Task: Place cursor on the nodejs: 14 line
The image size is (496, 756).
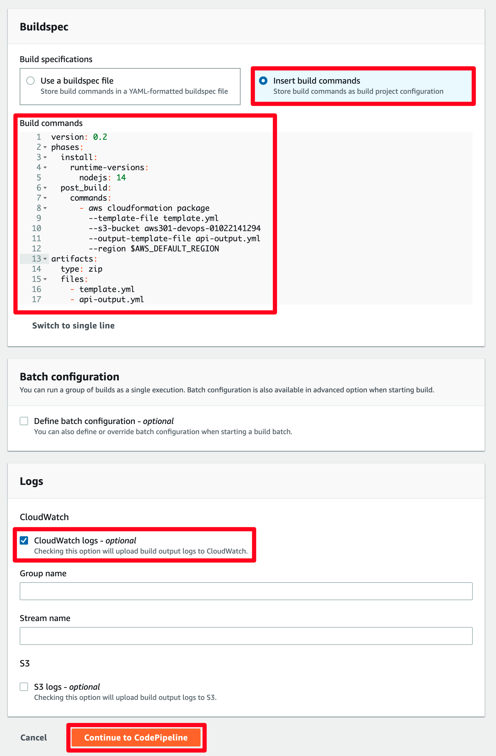Action: (x=103, y=178)
